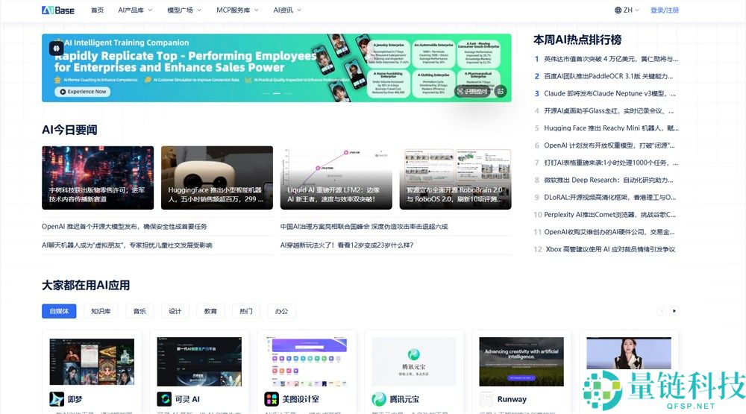Click the AIBase logo in the header
Viewport: 746px width, 414px height.
[58, 10]
